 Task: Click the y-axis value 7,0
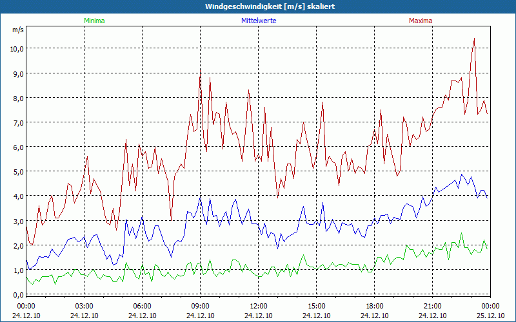(x=18, y=123)
